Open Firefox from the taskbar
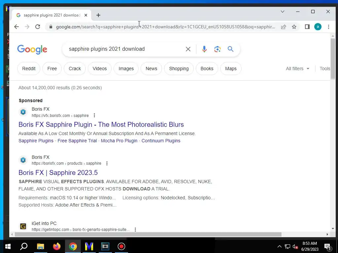 tap(57, 246)
